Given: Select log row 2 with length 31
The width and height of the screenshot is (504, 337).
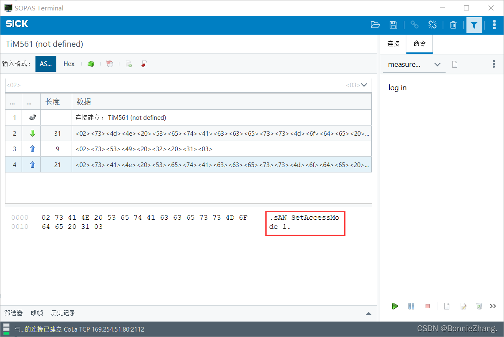Looking at the screenshot, I should point(188,134).
